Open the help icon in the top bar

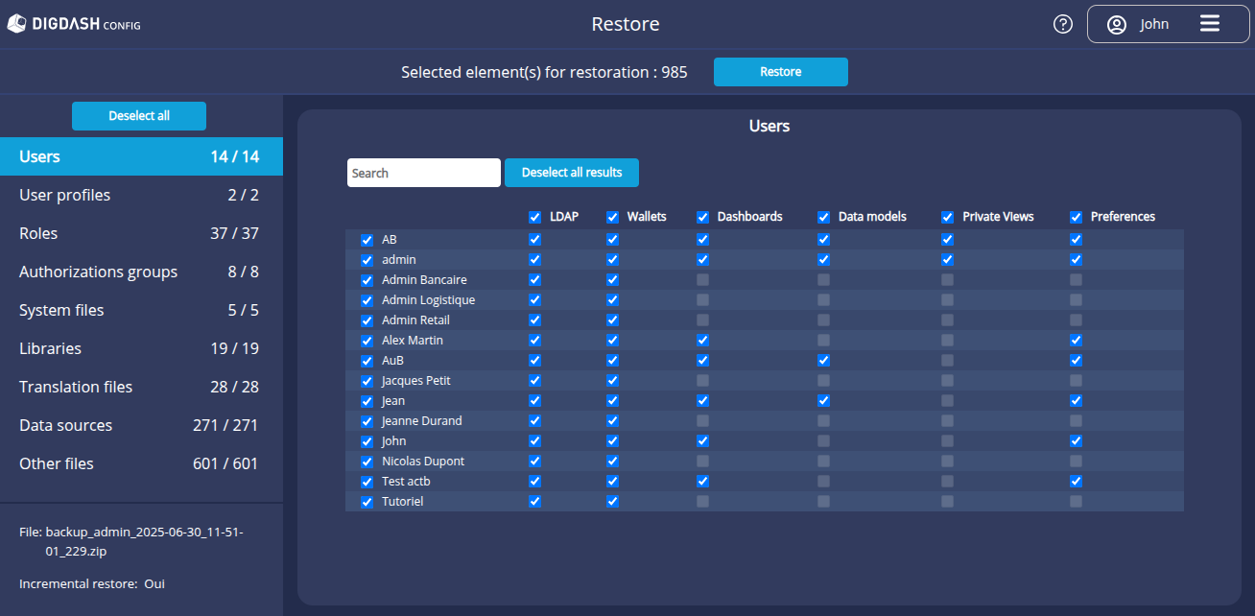pos(1062,23)
